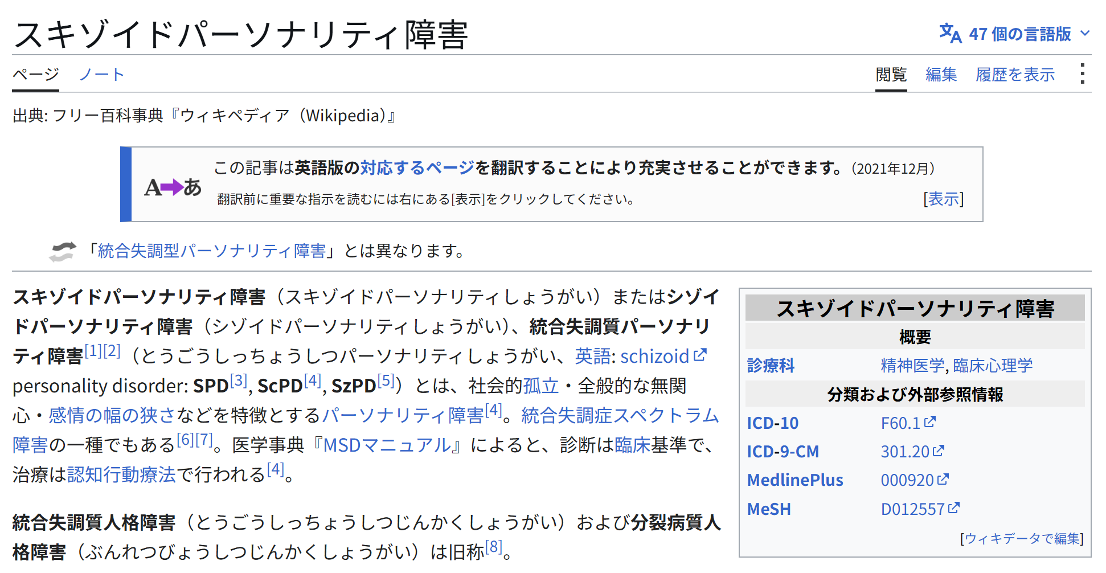Switch to the ノート tab

tap(101, 75)
